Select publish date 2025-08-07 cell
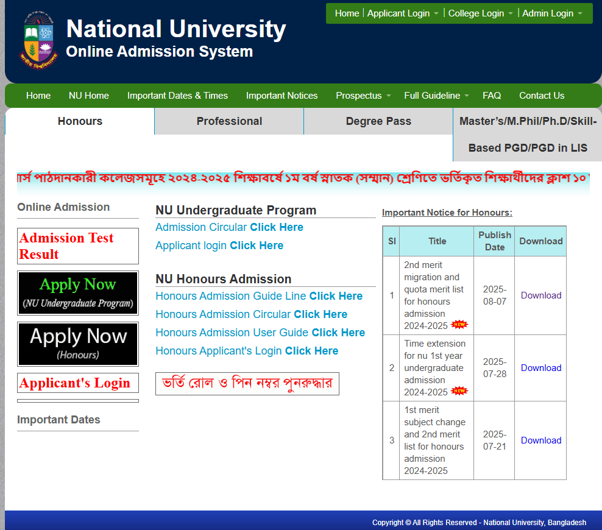This screenshot has height=530, width=602. (495, 295)
